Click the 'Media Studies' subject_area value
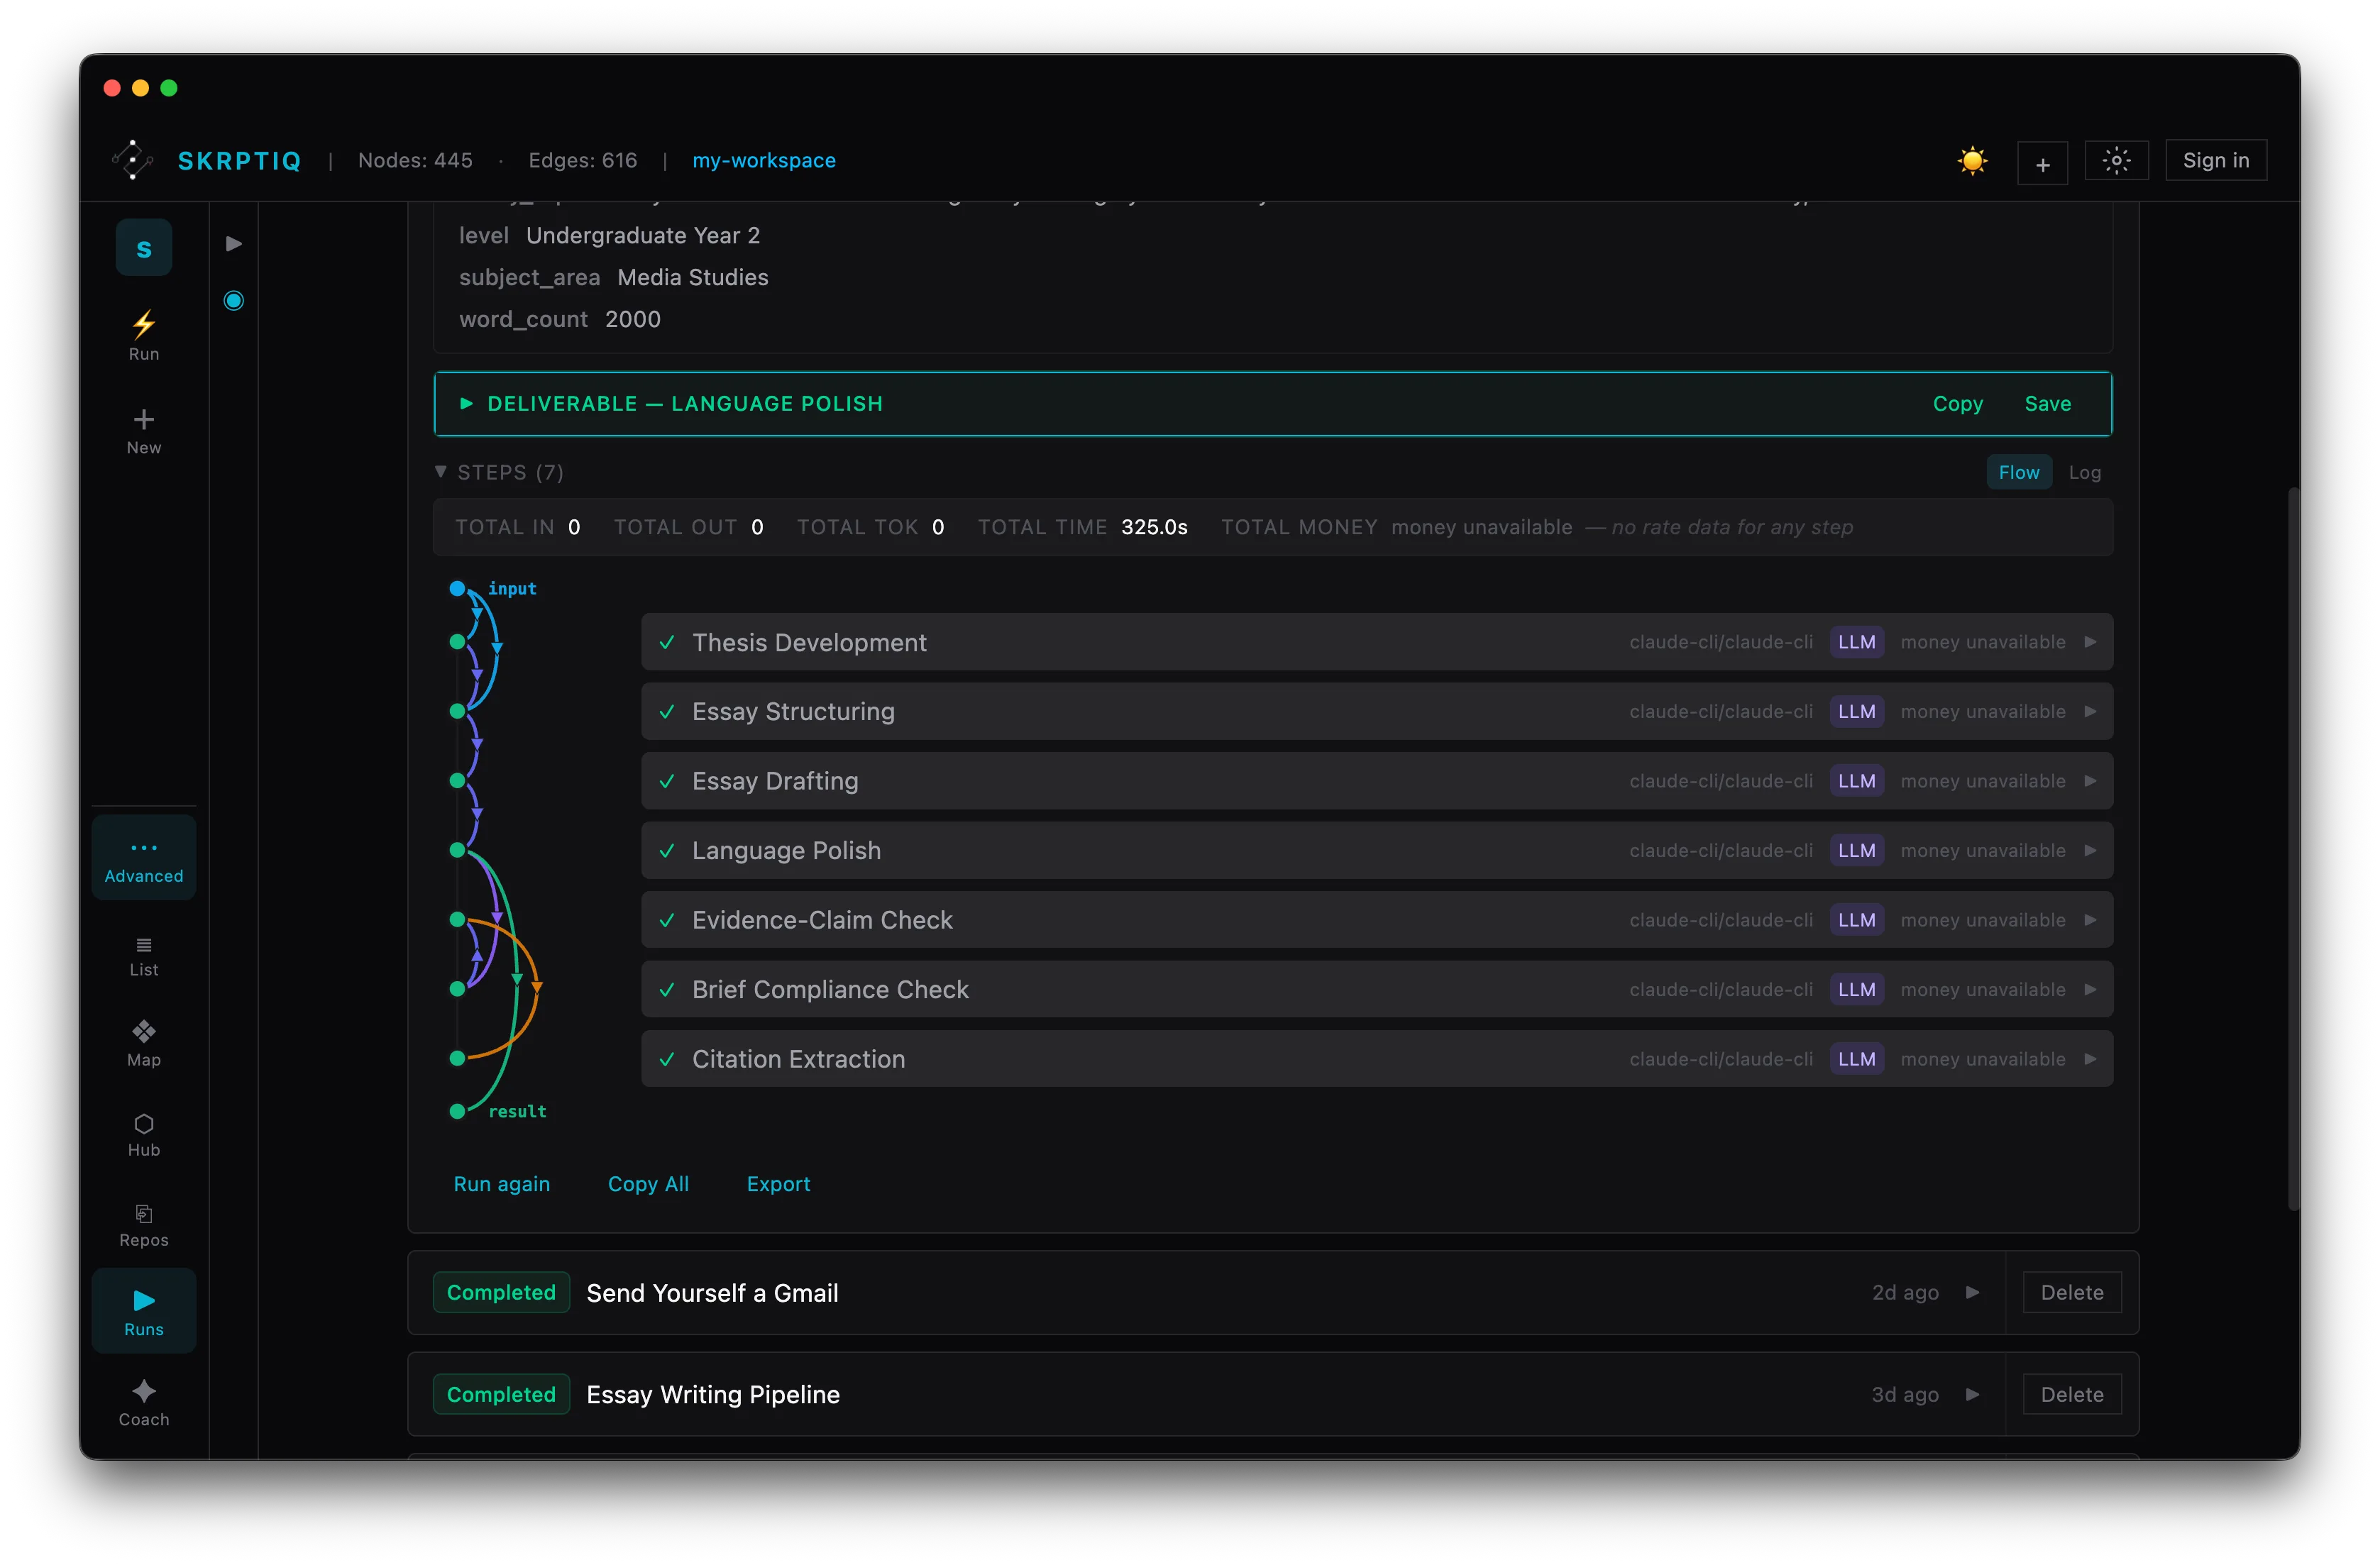The image size is (2380, 1565). [693, 277]
